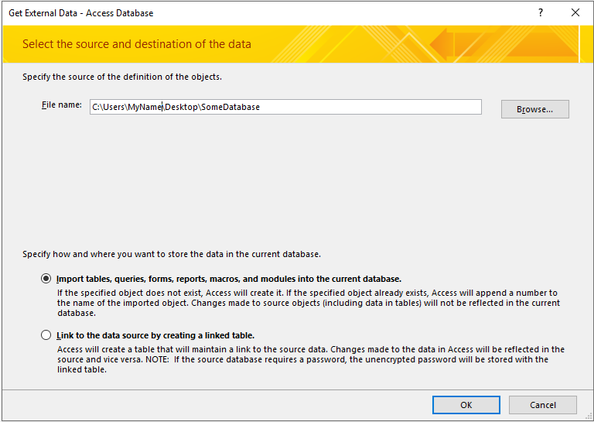Click the 'Link to the data source' bold label
Image resolution: width=594 pixels, height=422 pixels.
(x=155, y=335)
